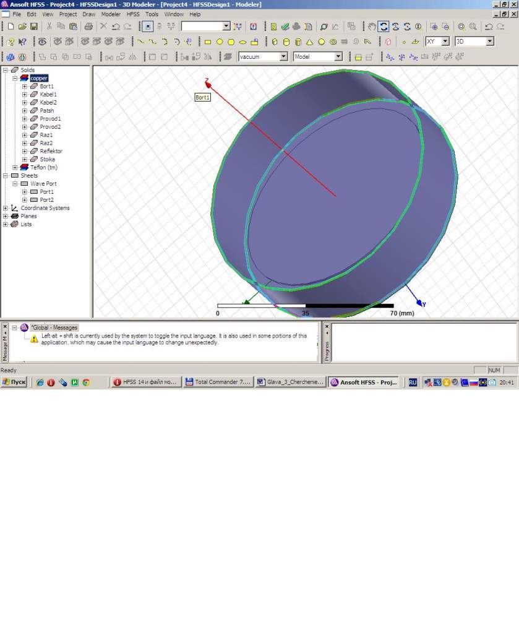Expand the Planes node
519x634 pixels.
point(5,216)
